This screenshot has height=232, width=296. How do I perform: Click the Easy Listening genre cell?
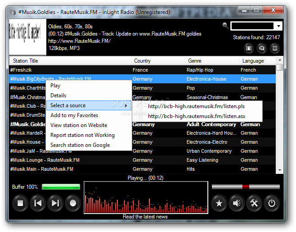click(202, 160)
